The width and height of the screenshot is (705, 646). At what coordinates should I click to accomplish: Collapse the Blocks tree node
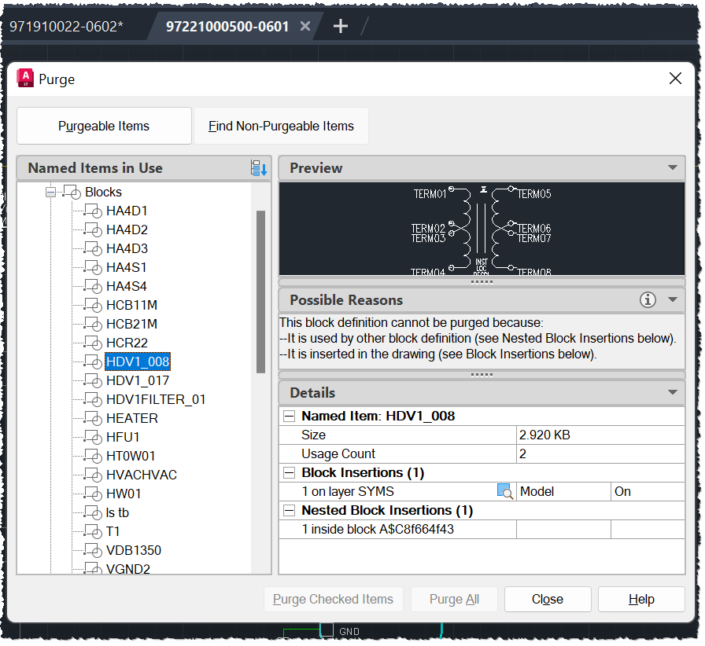(50, 192)
